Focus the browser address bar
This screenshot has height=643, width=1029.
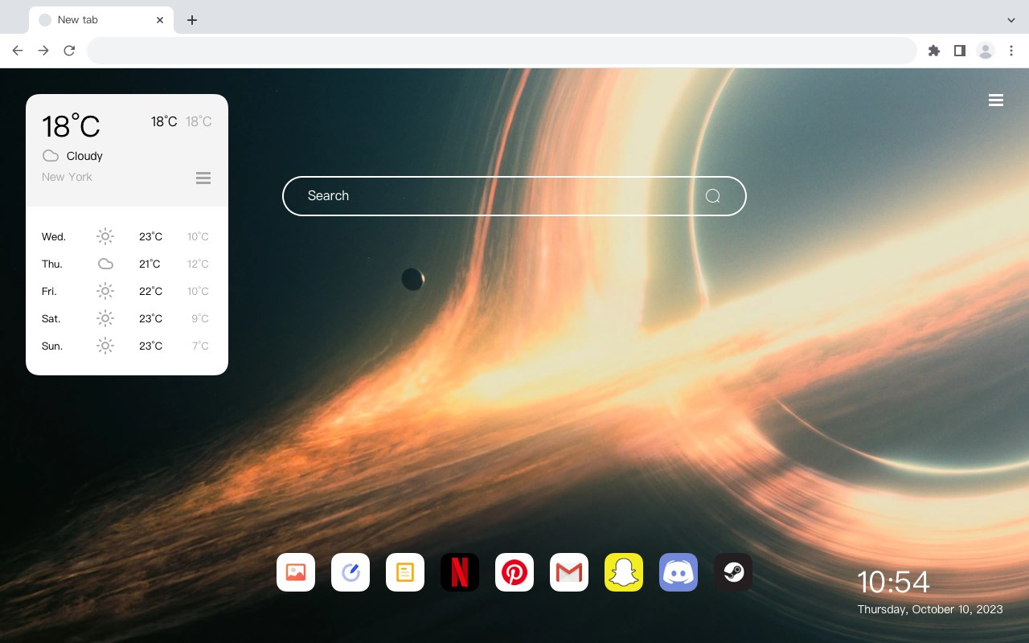pos(502,51)
